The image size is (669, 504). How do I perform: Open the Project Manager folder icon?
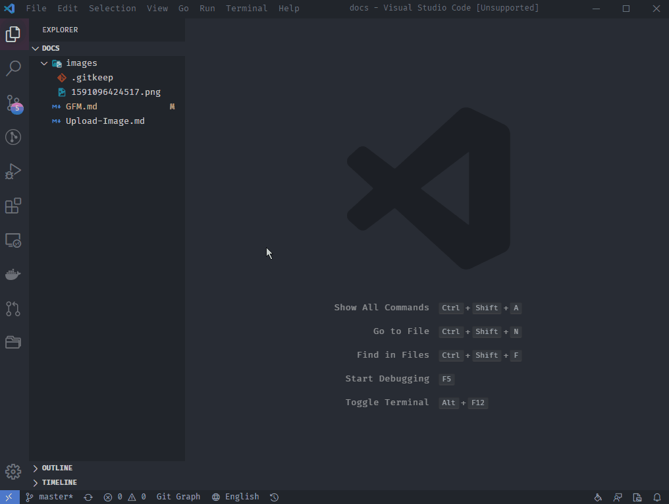click(x=13, y=343)
